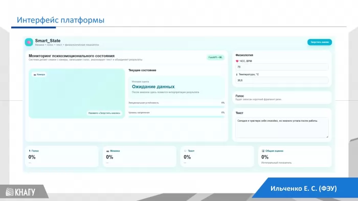Click the Общая оценка chart icon
The width and height of the screenshot is (358, 201).
263,151
